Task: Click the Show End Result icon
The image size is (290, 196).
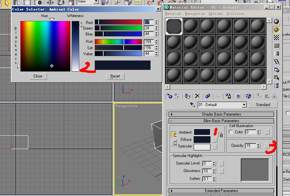Action: [x=259, y=96]
